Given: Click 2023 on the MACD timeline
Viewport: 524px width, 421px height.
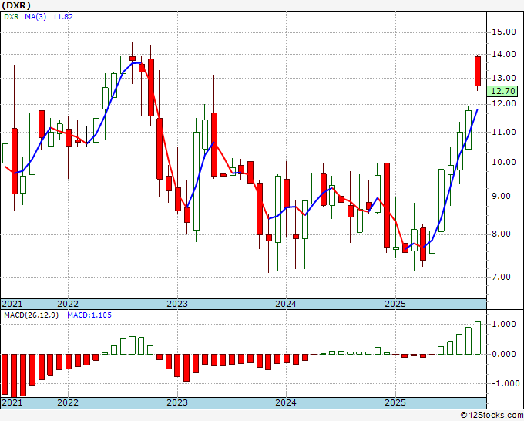Looking at the screenshot, I should coord(177,402).
